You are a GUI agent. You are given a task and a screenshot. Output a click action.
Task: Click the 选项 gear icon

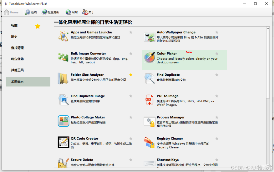[27, 12]
